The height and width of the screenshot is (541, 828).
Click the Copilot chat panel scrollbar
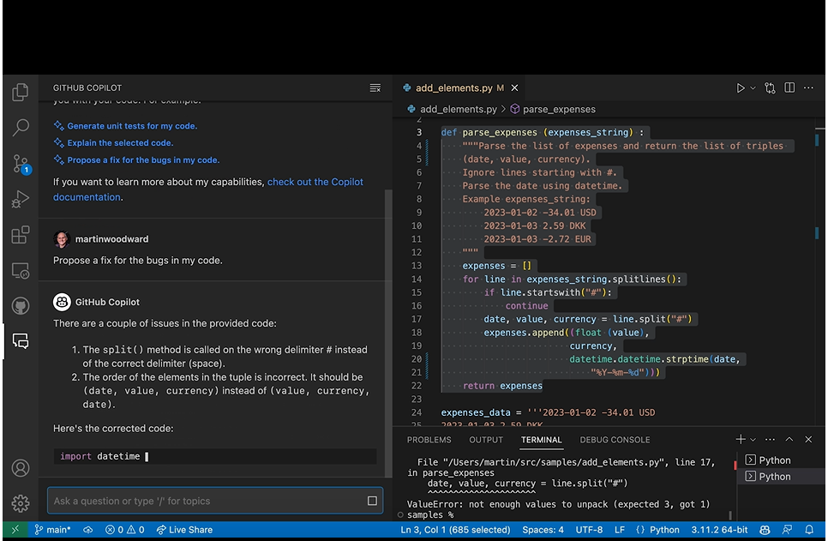point(388,333)
